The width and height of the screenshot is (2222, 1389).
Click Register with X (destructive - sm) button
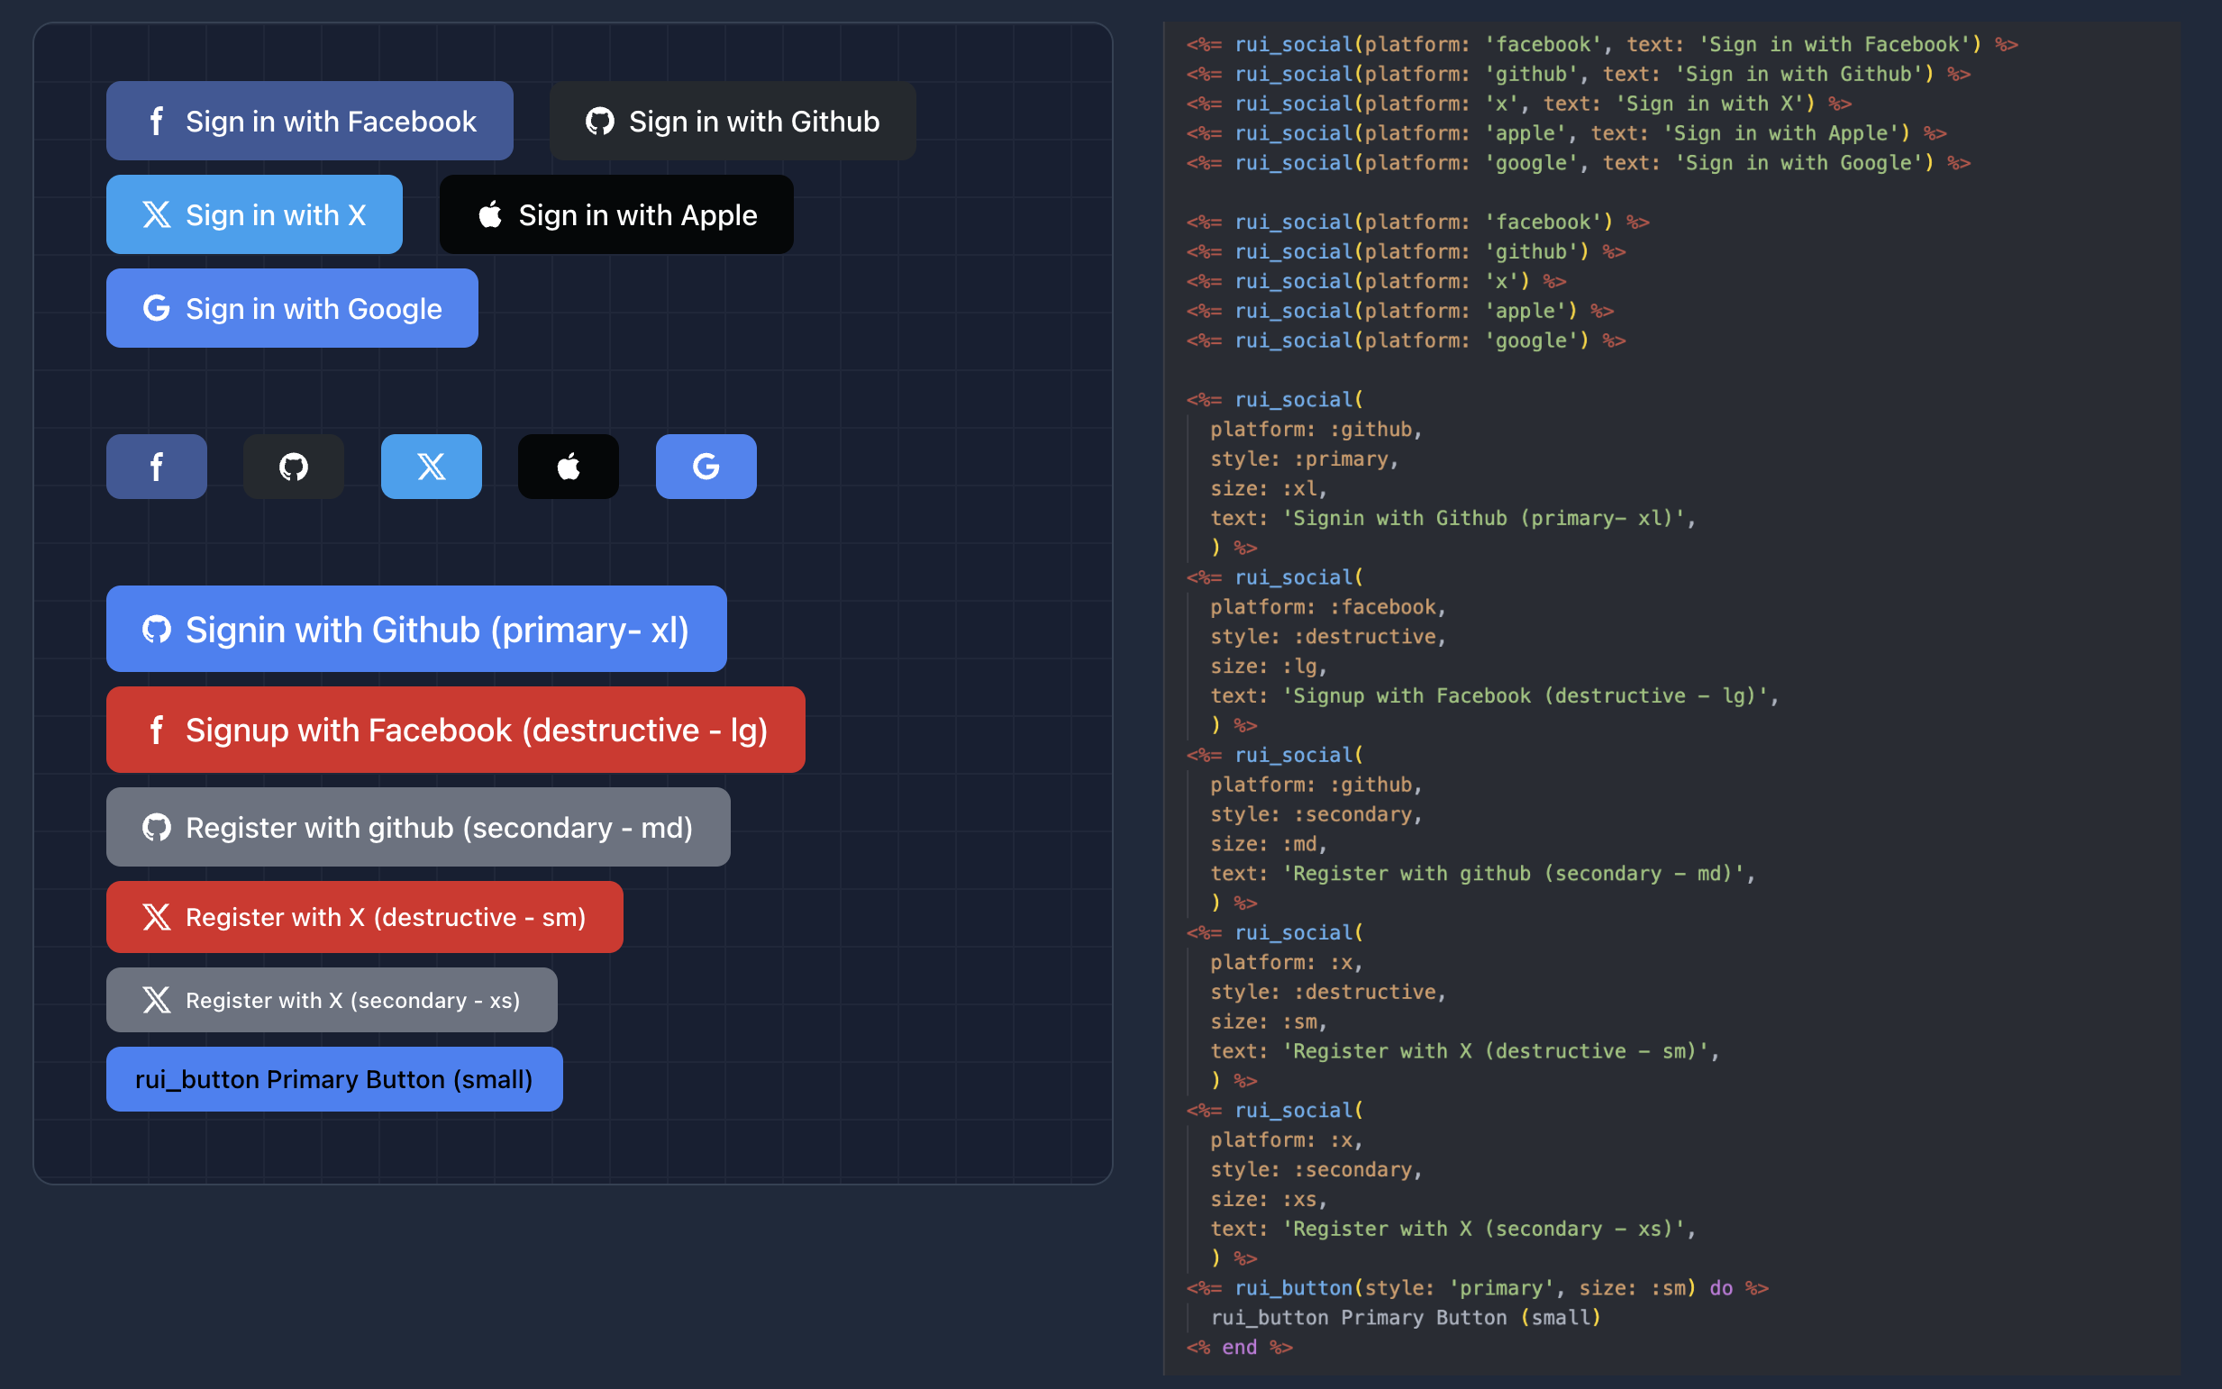[365, 918]
